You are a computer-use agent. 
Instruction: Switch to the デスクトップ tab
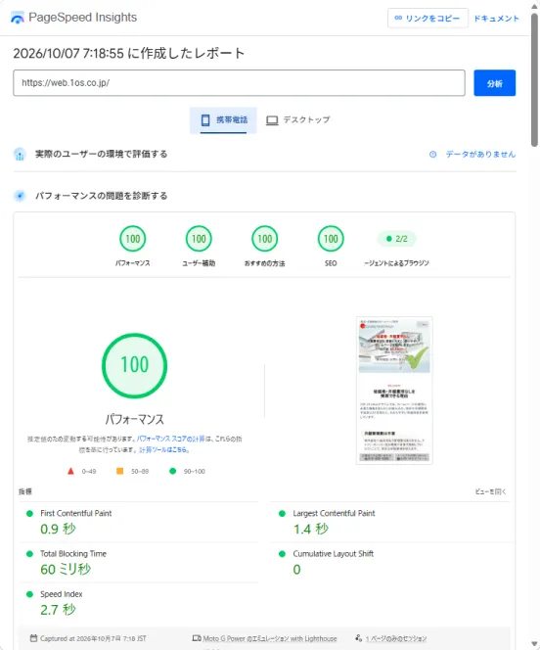pos(298,120)
